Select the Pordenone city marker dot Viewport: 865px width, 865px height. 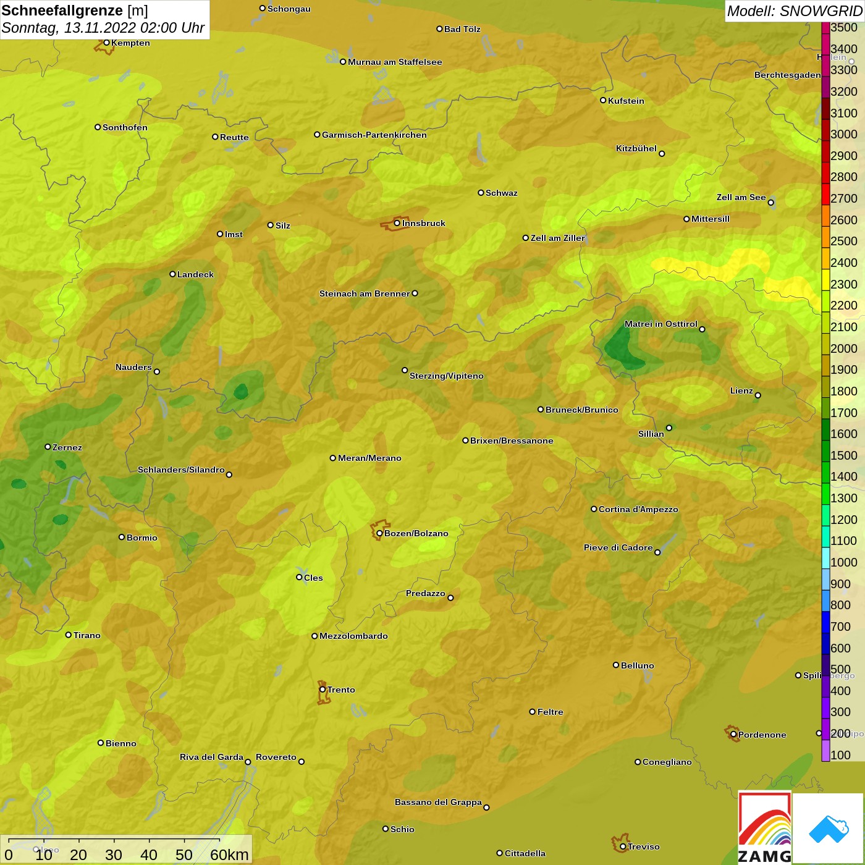(x=733, y=735)
